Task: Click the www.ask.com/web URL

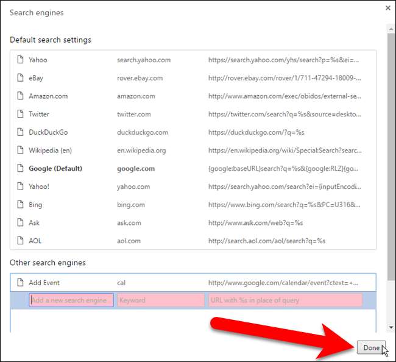Action: pos(256,223)
